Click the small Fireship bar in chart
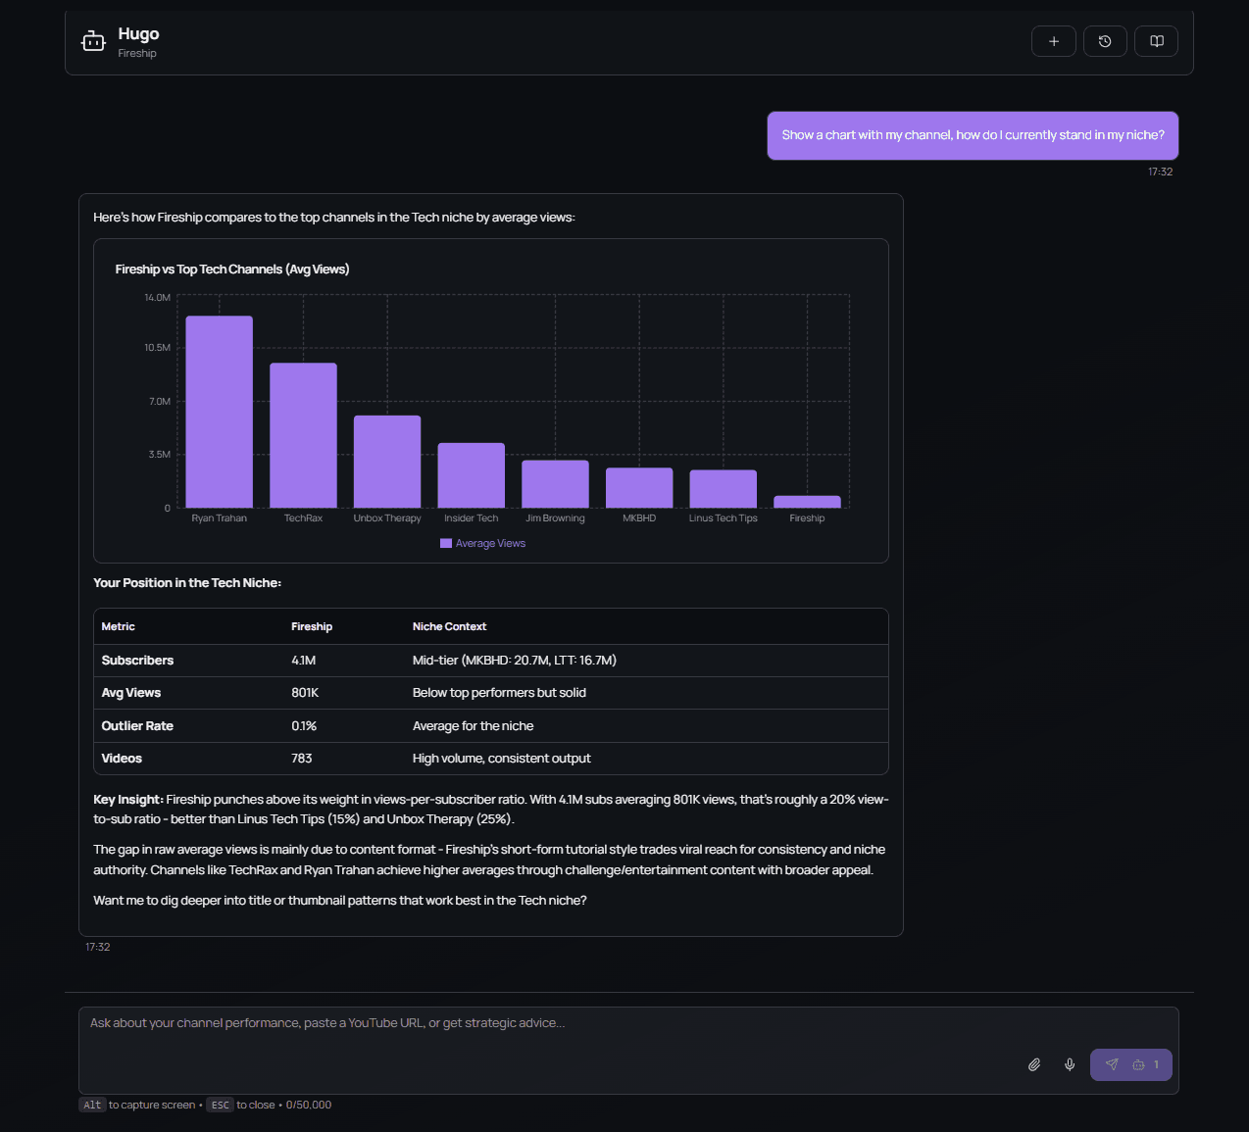The image size is (1249, 1132). tap(807, 501)
